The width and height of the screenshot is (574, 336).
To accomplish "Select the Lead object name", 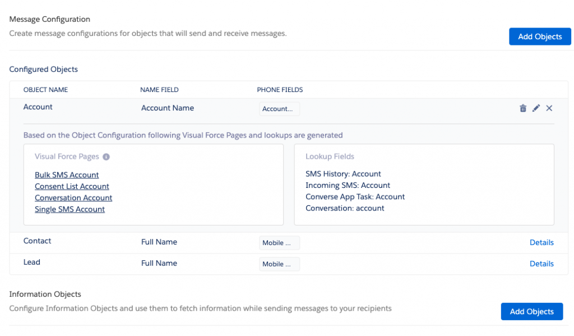I will 32,262.
